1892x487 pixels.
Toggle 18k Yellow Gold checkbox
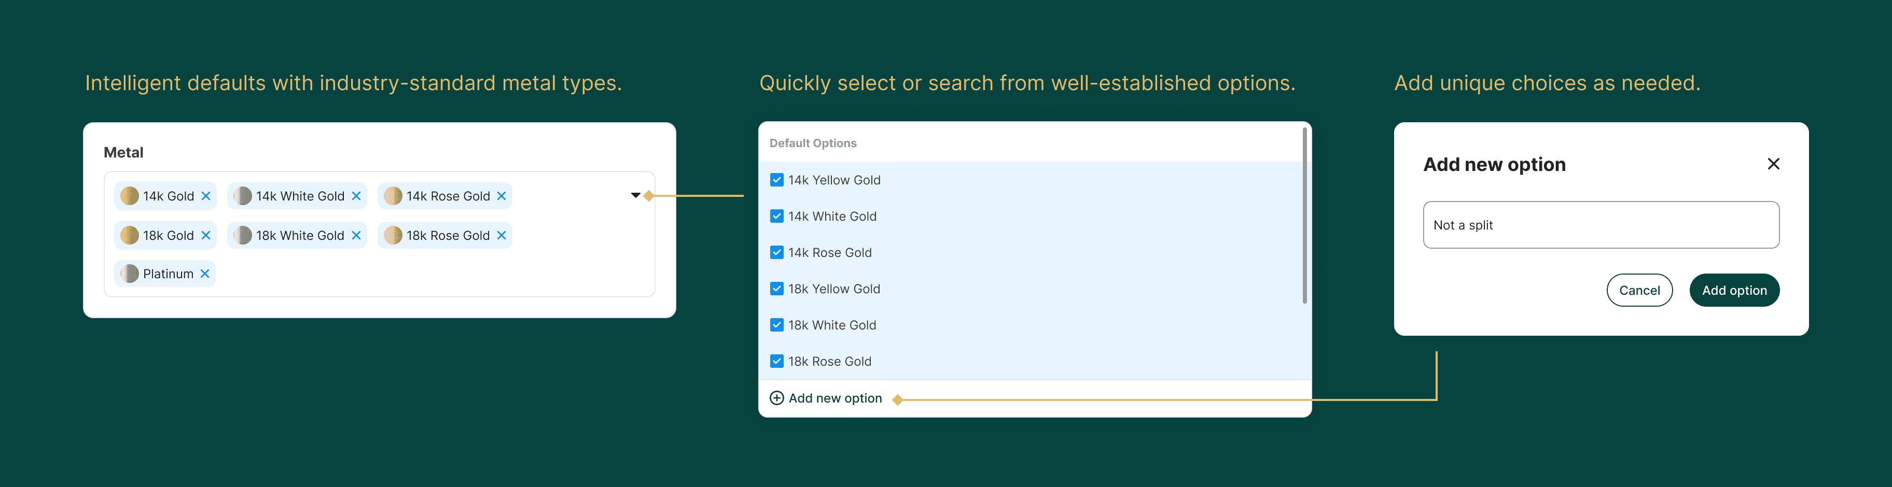pyautogui.click(x=776, y=289)
